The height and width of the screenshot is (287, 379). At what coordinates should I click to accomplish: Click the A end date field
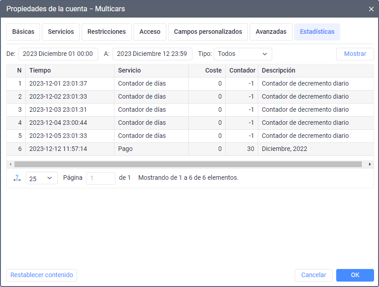tap(152, 54)
